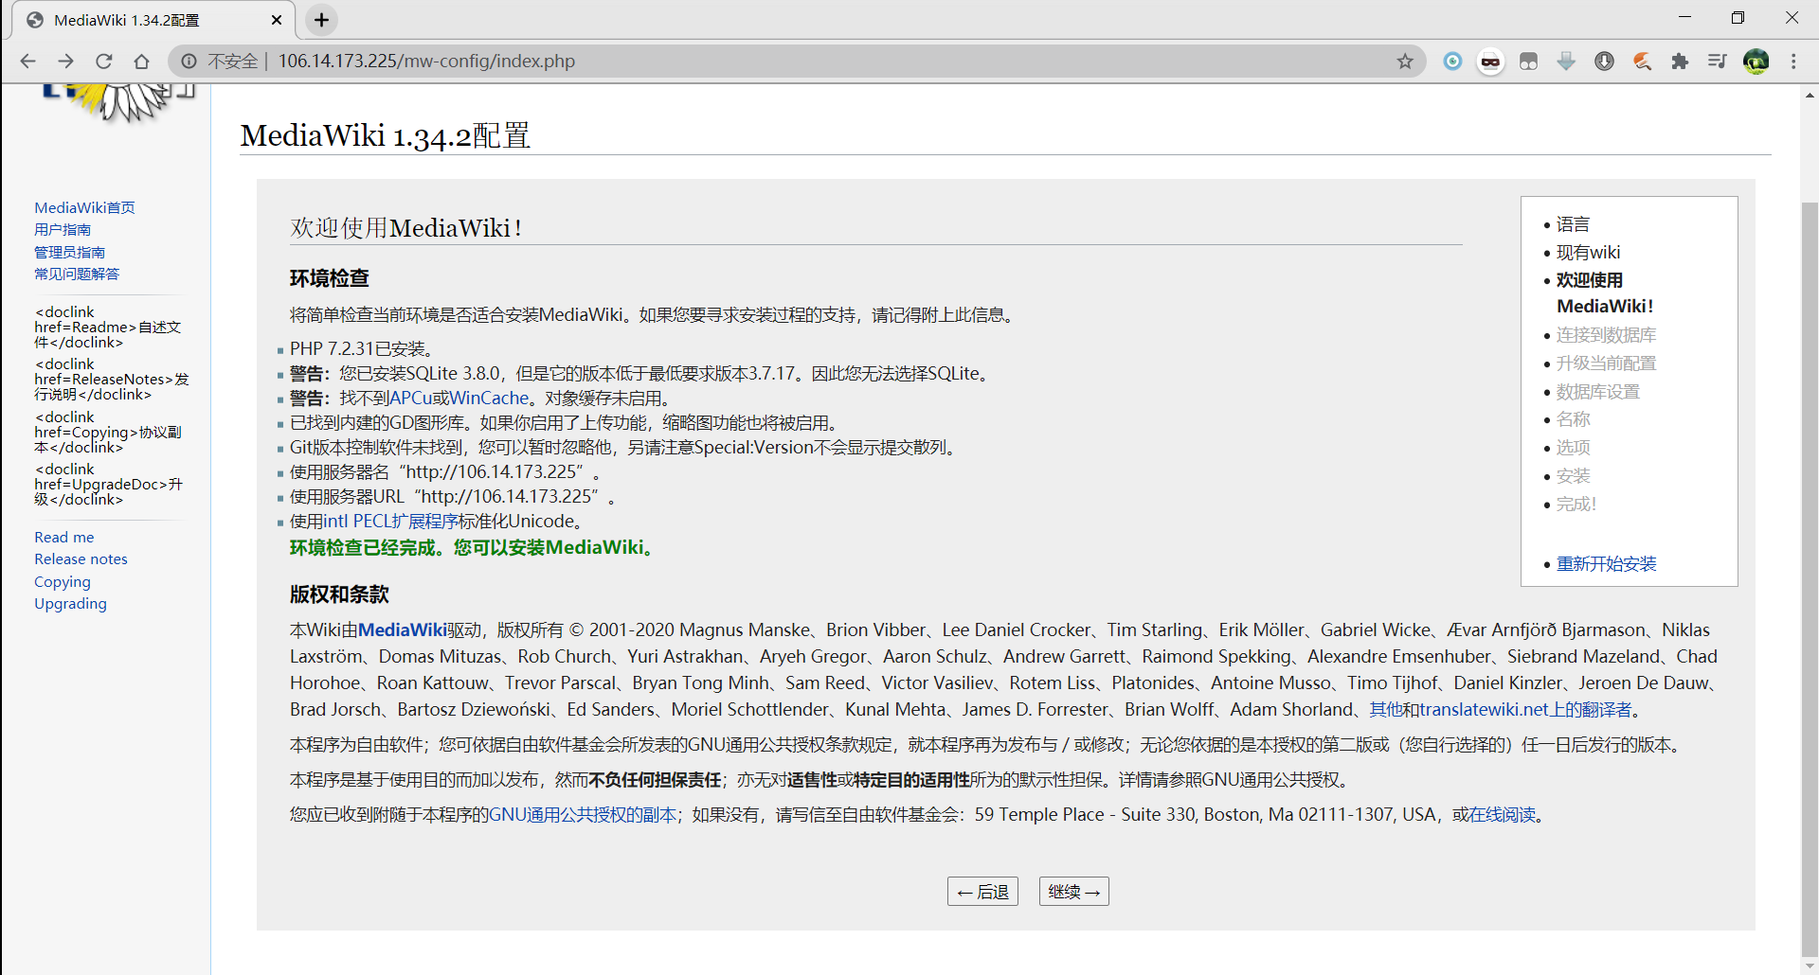Click the 继续→ button

1074,892
